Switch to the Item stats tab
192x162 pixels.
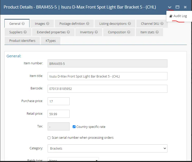click(149, 32)
